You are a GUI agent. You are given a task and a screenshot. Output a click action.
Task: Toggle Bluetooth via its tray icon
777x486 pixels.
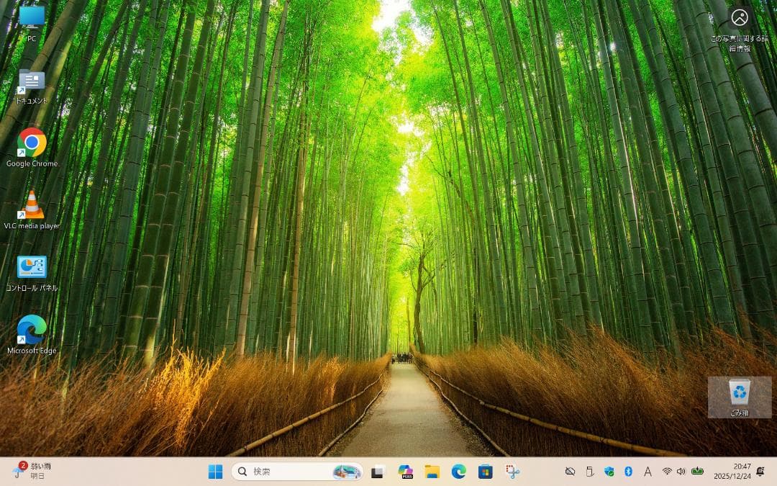pyautogui.click(x=628, y=472)
